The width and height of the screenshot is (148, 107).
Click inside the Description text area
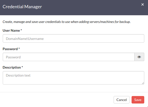(74, 78)
